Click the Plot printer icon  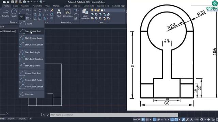point(25,2)
